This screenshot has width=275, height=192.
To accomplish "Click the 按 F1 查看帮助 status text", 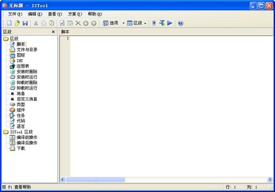I will [x=16, y=187].
